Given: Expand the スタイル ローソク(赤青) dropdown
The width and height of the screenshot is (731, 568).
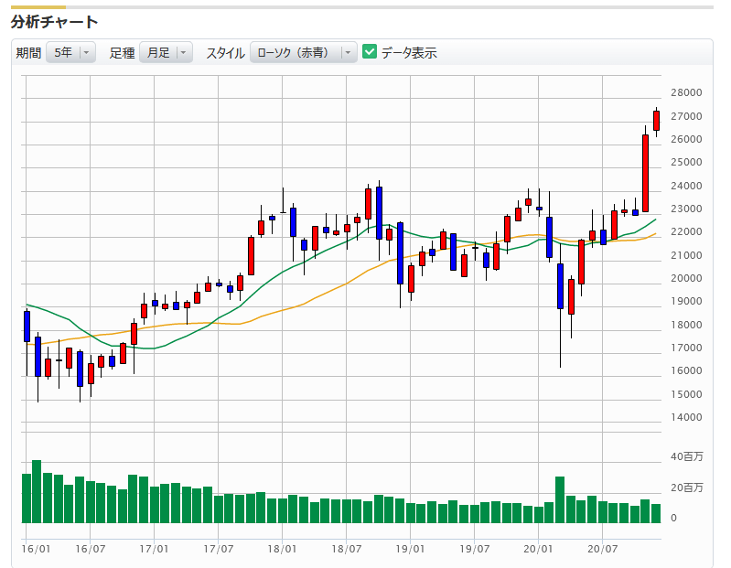Looking at the screenshot, I should [x=304, y=53].
